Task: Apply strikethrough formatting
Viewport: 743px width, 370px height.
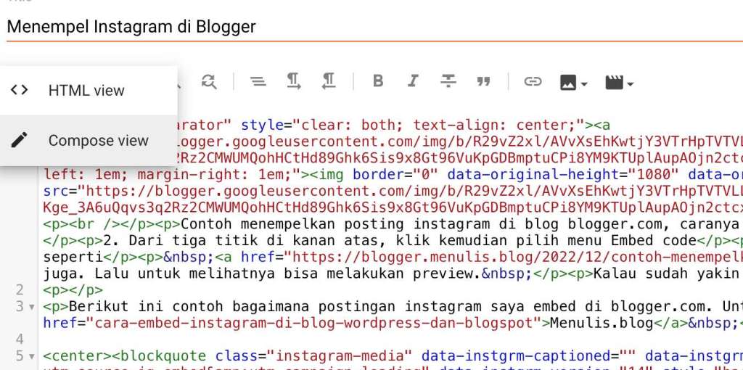Action: [x=448, y=81]
